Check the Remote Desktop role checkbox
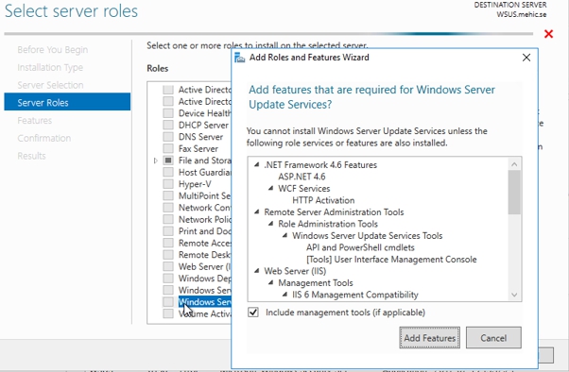This screenshot has width=569, height=372. click(x=168, y=255)
